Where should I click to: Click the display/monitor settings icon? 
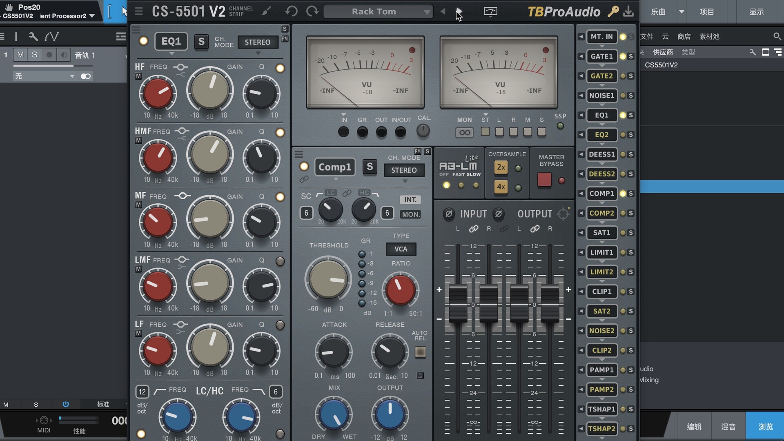(490, 11)
